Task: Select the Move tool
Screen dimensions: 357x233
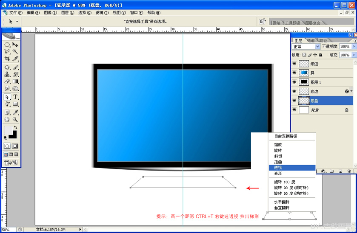Action: tap(15, 45)
